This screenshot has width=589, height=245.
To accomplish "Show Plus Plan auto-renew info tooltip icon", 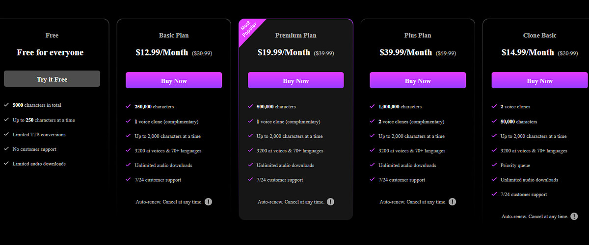I will pyautogui.click(x=452, y=201).
